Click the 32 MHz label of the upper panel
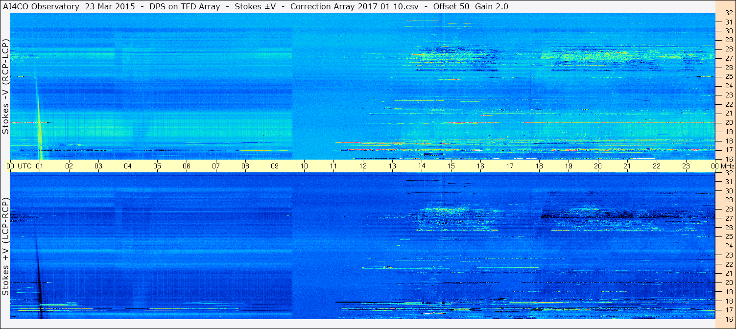 [728, 14]
